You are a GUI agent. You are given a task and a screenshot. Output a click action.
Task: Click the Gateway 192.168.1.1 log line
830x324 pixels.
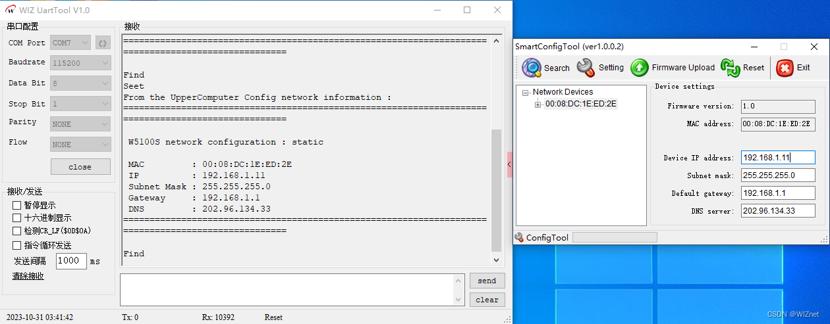coord(194,198)
